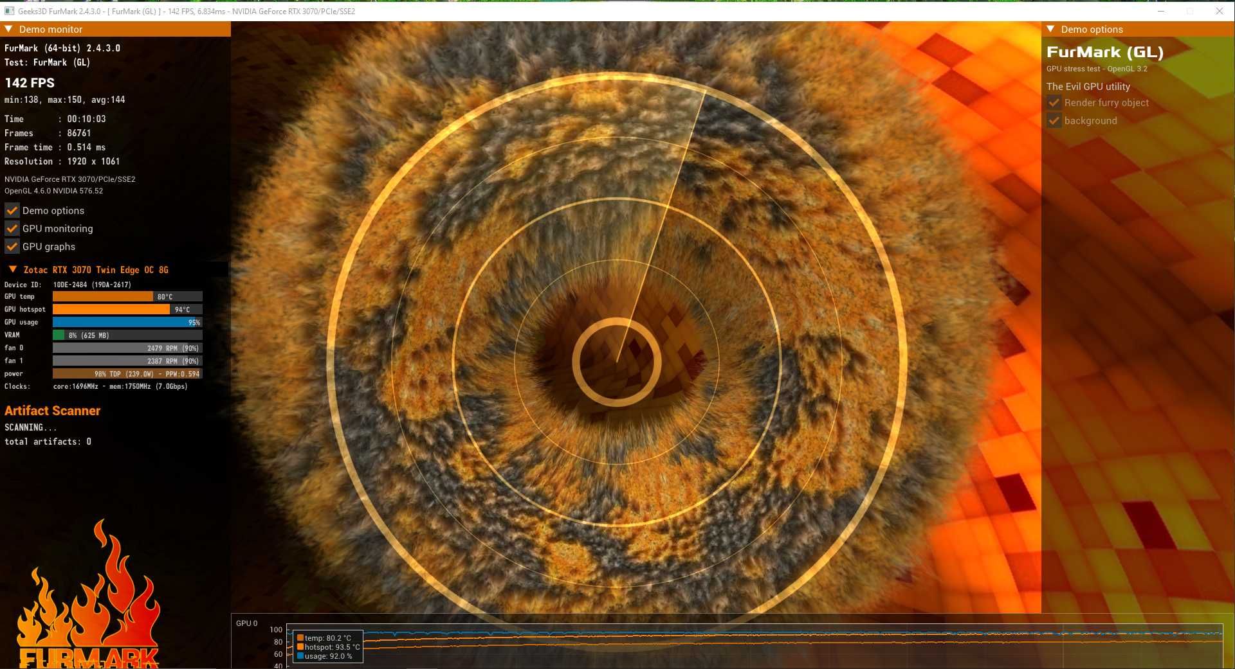Click the Artifact Scanner heading

click(x=53, y=411)
